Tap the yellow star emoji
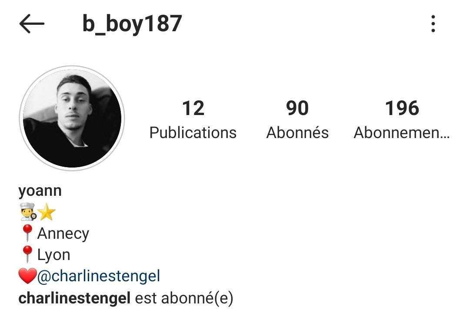This screenshot has height=326, width=463. point(47,212)
